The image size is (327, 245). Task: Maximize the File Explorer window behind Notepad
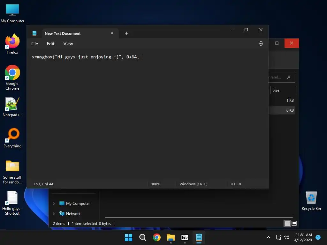click(x=277, y=43)
